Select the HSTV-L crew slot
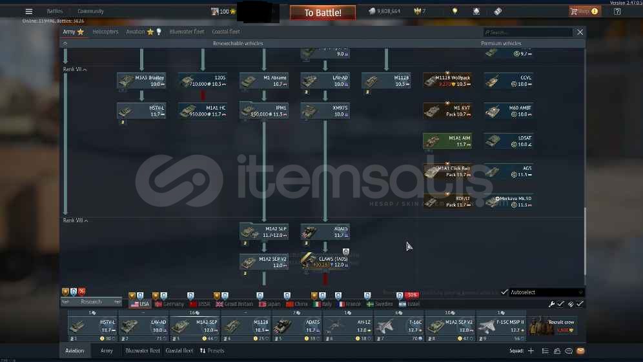The height and width of the screenshot is (362, 643). pos(92,326)
